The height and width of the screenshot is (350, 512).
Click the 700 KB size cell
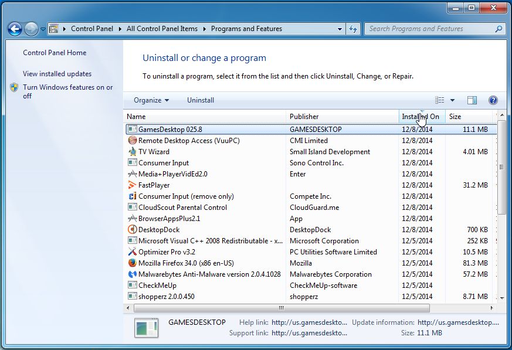pyautogui.click(x=477, y=229)
